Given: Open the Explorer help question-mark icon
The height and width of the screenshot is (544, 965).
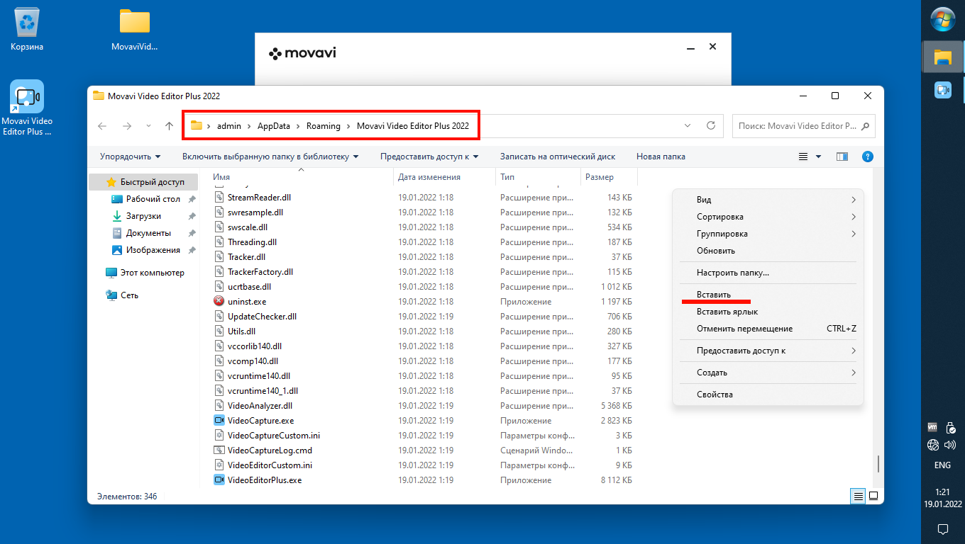Looking at the screenshot, I should [867, 157].
